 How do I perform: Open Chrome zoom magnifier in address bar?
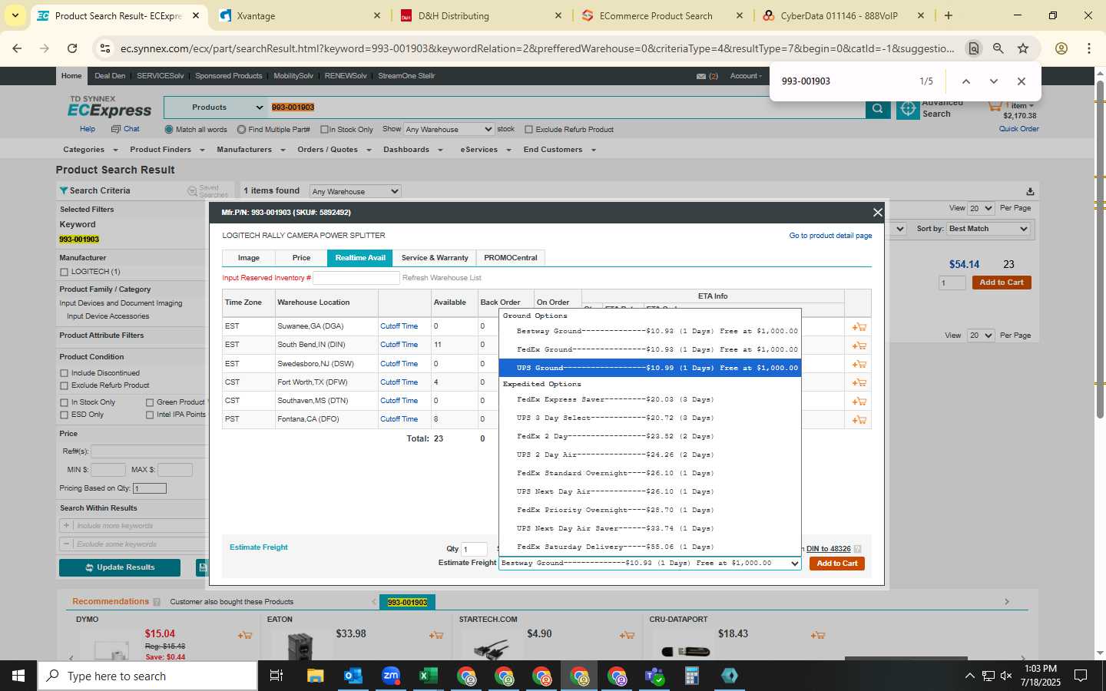click(x=998, y=48)
